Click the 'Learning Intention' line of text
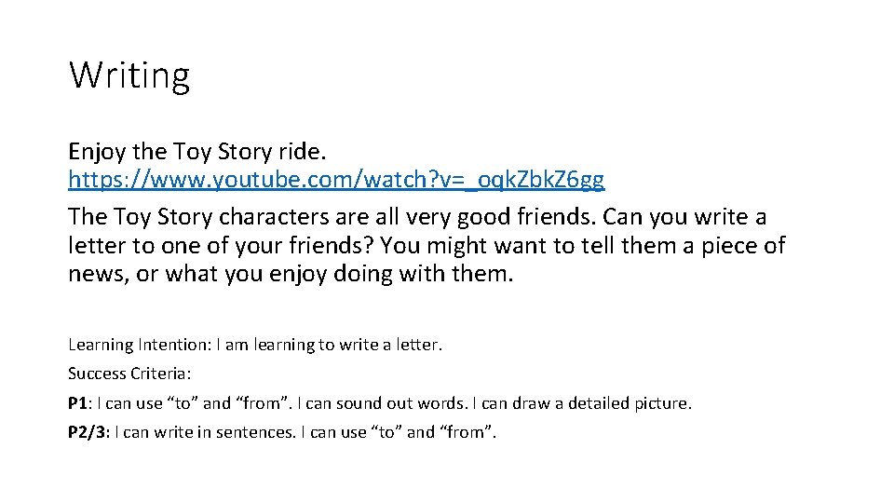The image size is (894, 503). click(x=254, y=345)
